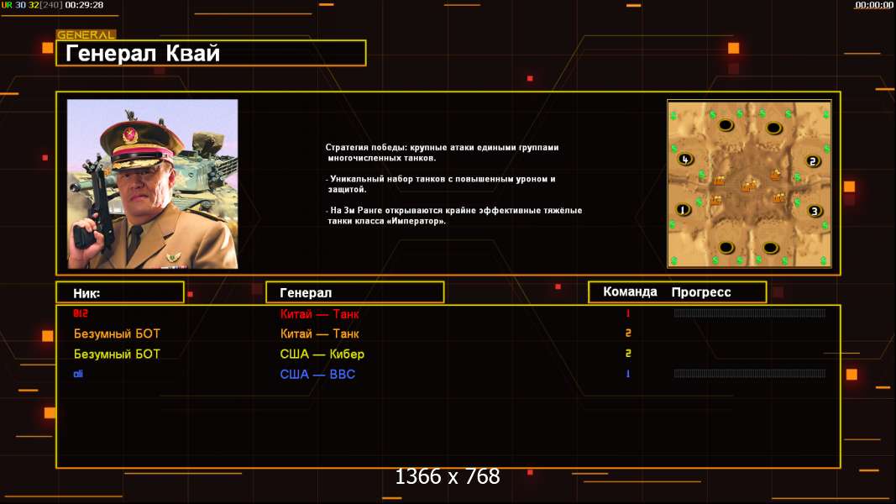The width and height of the screenshot is (896, 504).
Task: Click the tech building nearest start position 1
Action: pyautogui.click(x=716, y=200)
